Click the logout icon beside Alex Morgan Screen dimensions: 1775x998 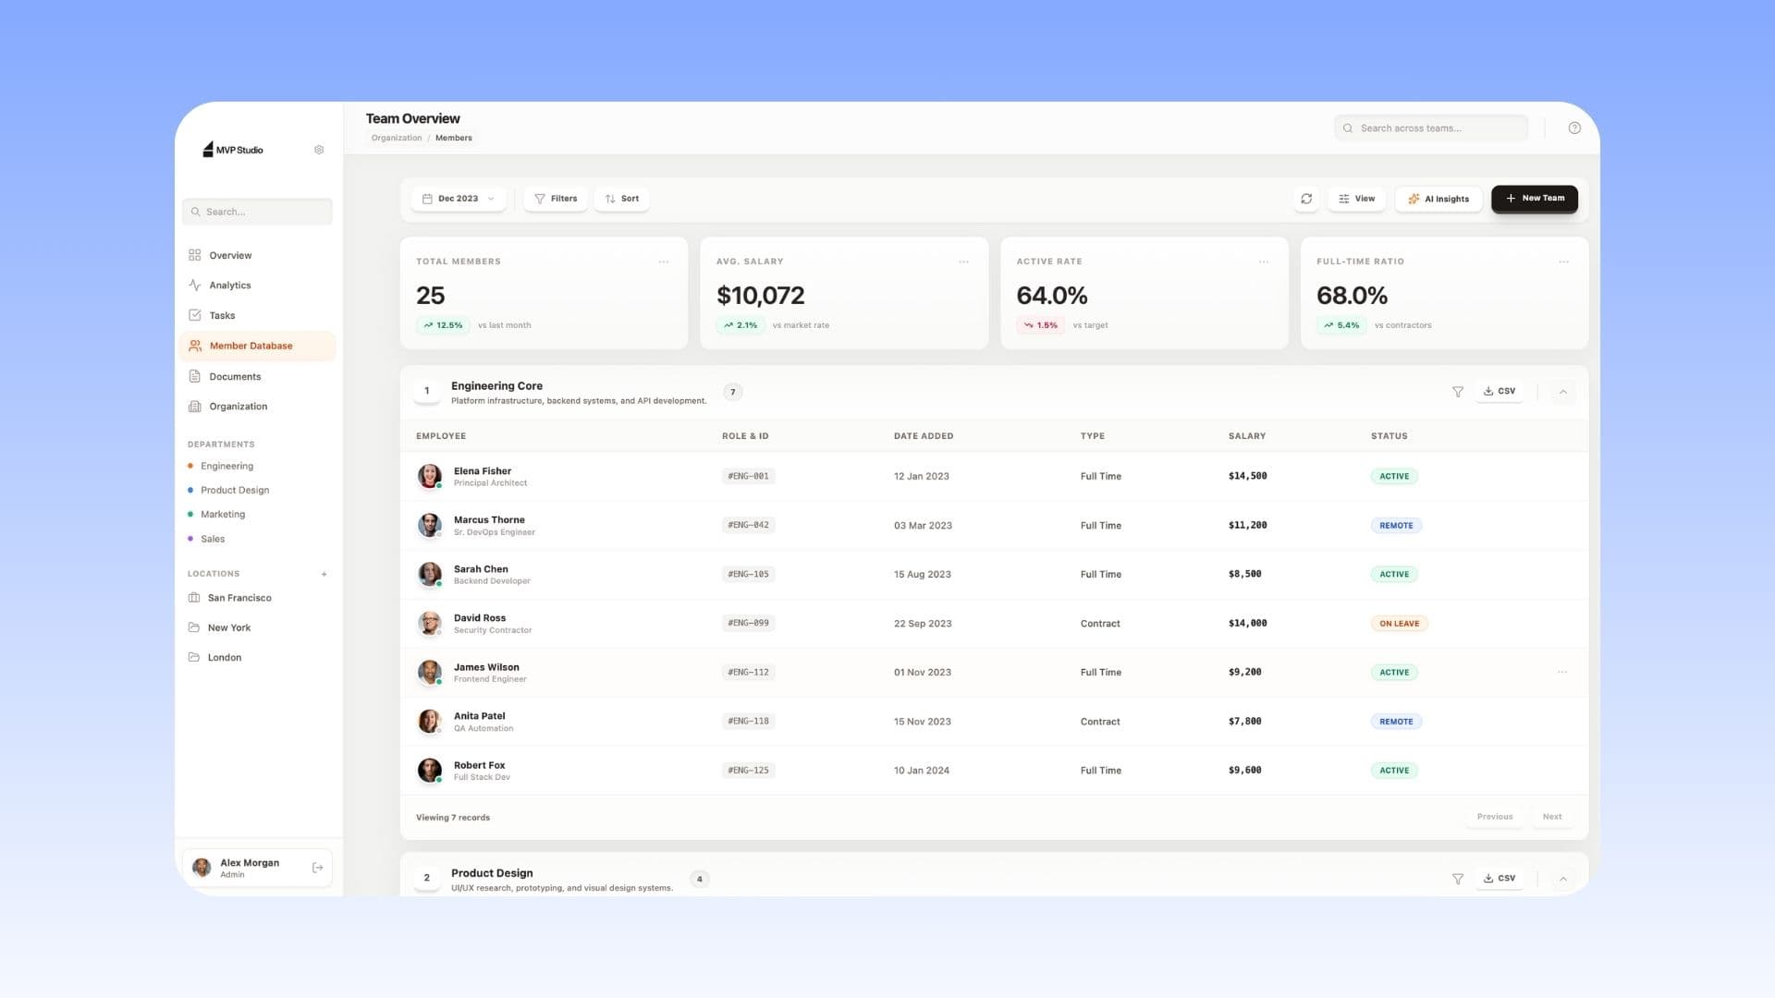pyautogui.click(x=317, y=867)
